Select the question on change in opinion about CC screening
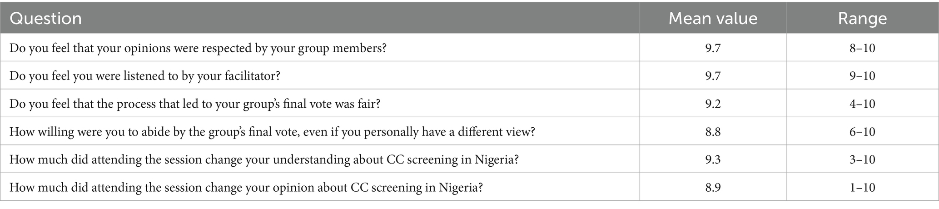Image resolution: width=939 pixels, height=209 pixels. [x=246, y=187]
